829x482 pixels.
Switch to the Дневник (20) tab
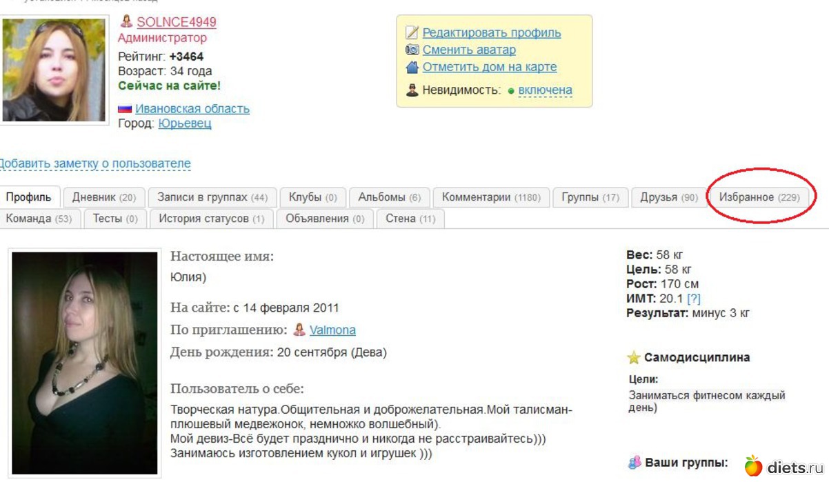pos(104,197)
